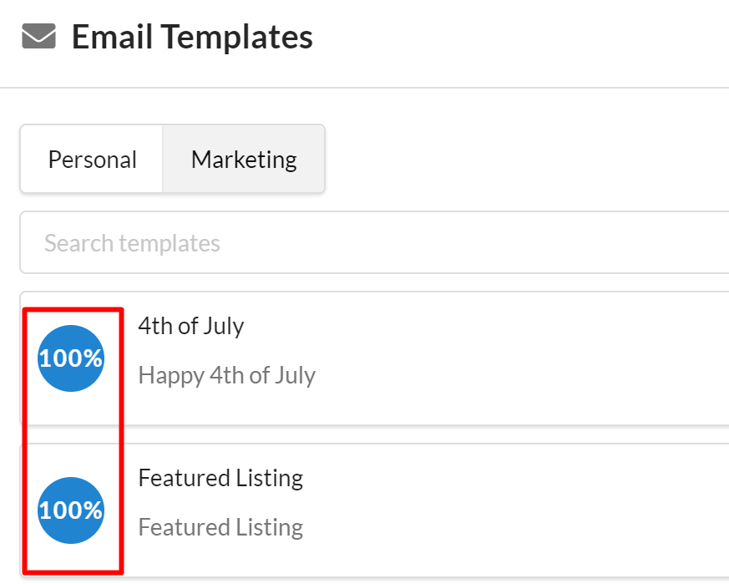Click the envelope icon beside Email Templates
The height and width of the screenshot is (584, 729).
click(x=38, y=38)
